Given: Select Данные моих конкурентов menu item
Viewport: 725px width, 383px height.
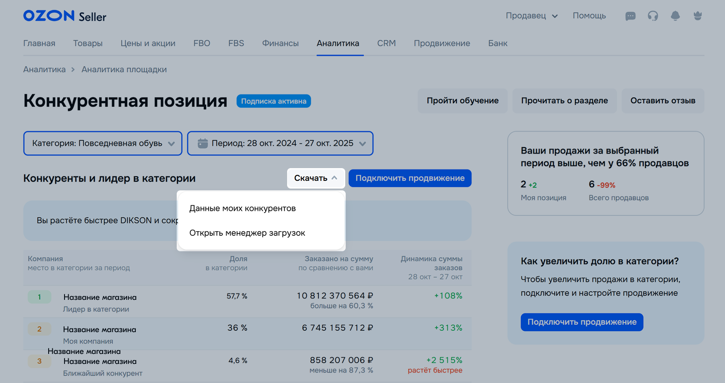Looking at the screenshot, I should click(243, 209).
